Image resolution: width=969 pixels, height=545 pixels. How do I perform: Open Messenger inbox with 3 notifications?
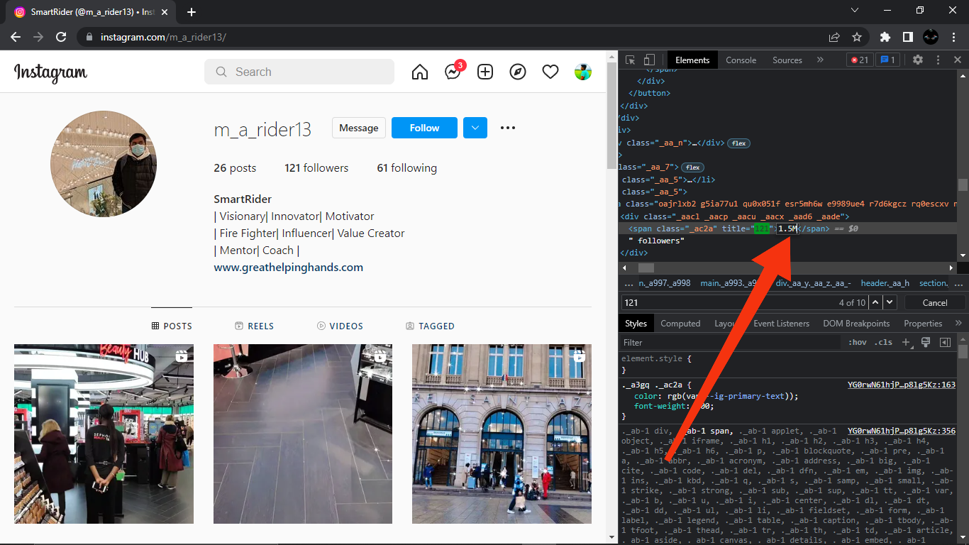tap(454, 71)
